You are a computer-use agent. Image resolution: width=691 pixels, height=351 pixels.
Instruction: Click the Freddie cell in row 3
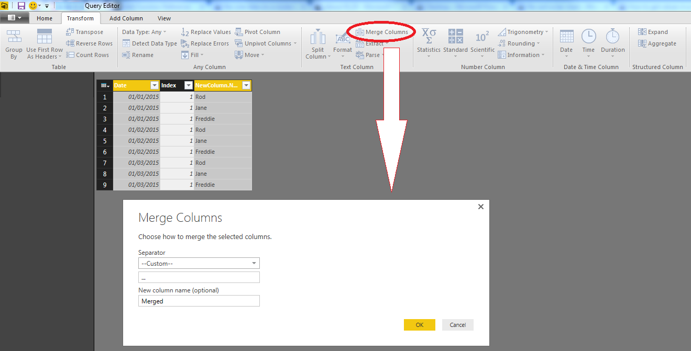point(223,119)
